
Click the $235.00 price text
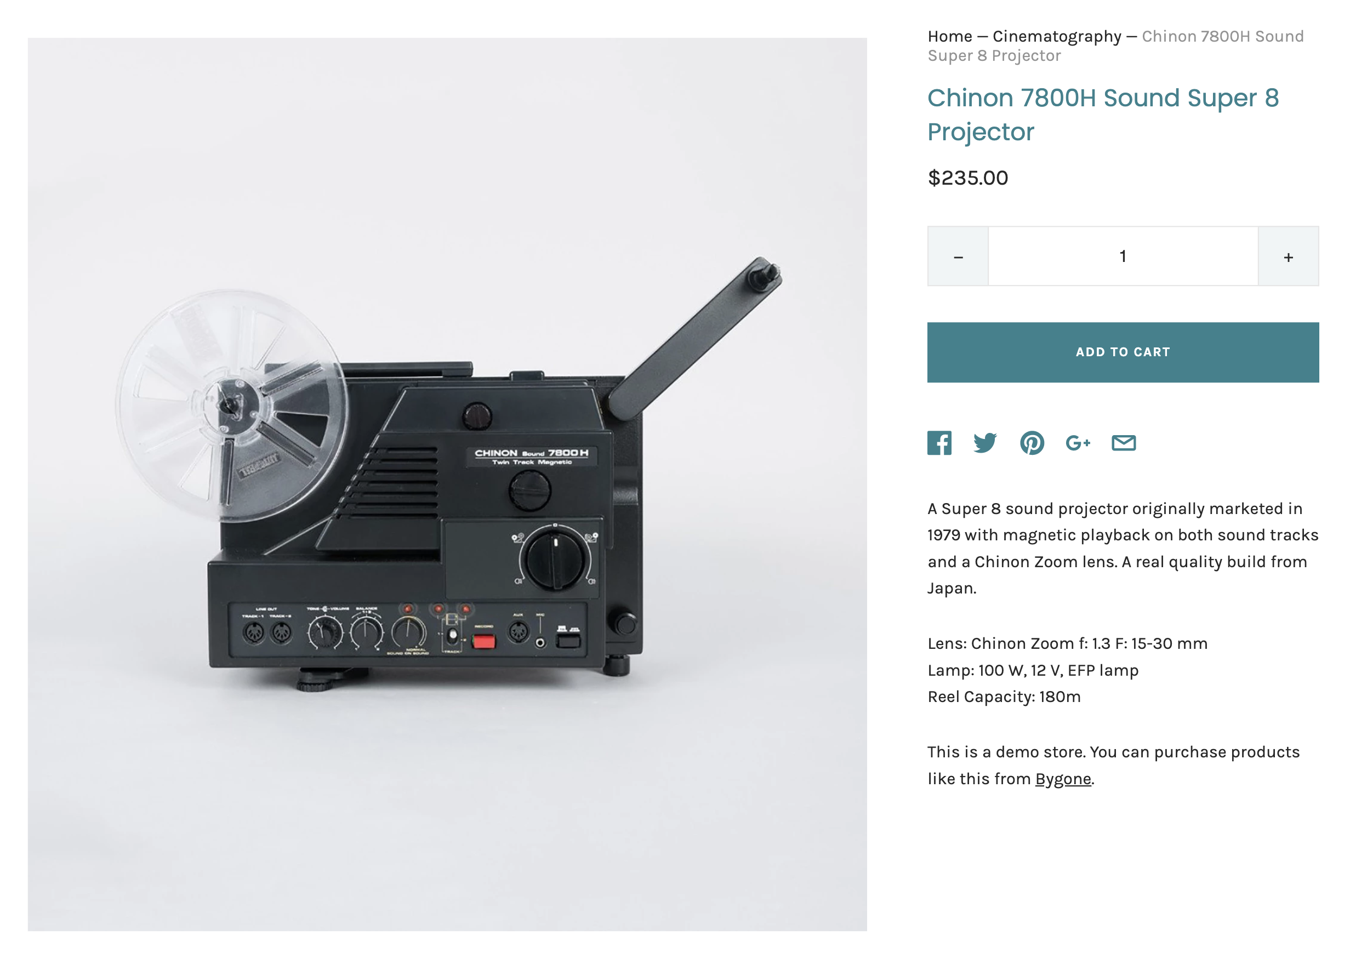coord(967,178)
